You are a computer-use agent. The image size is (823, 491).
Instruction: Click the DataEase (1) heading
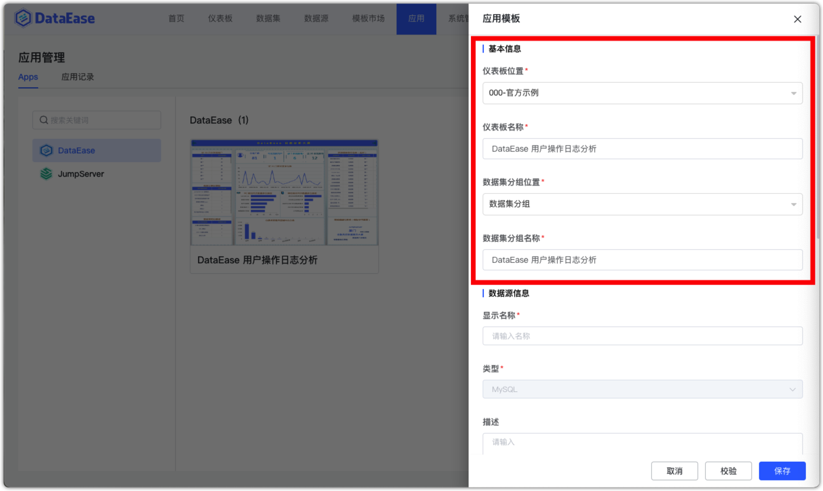pos(219,120)
